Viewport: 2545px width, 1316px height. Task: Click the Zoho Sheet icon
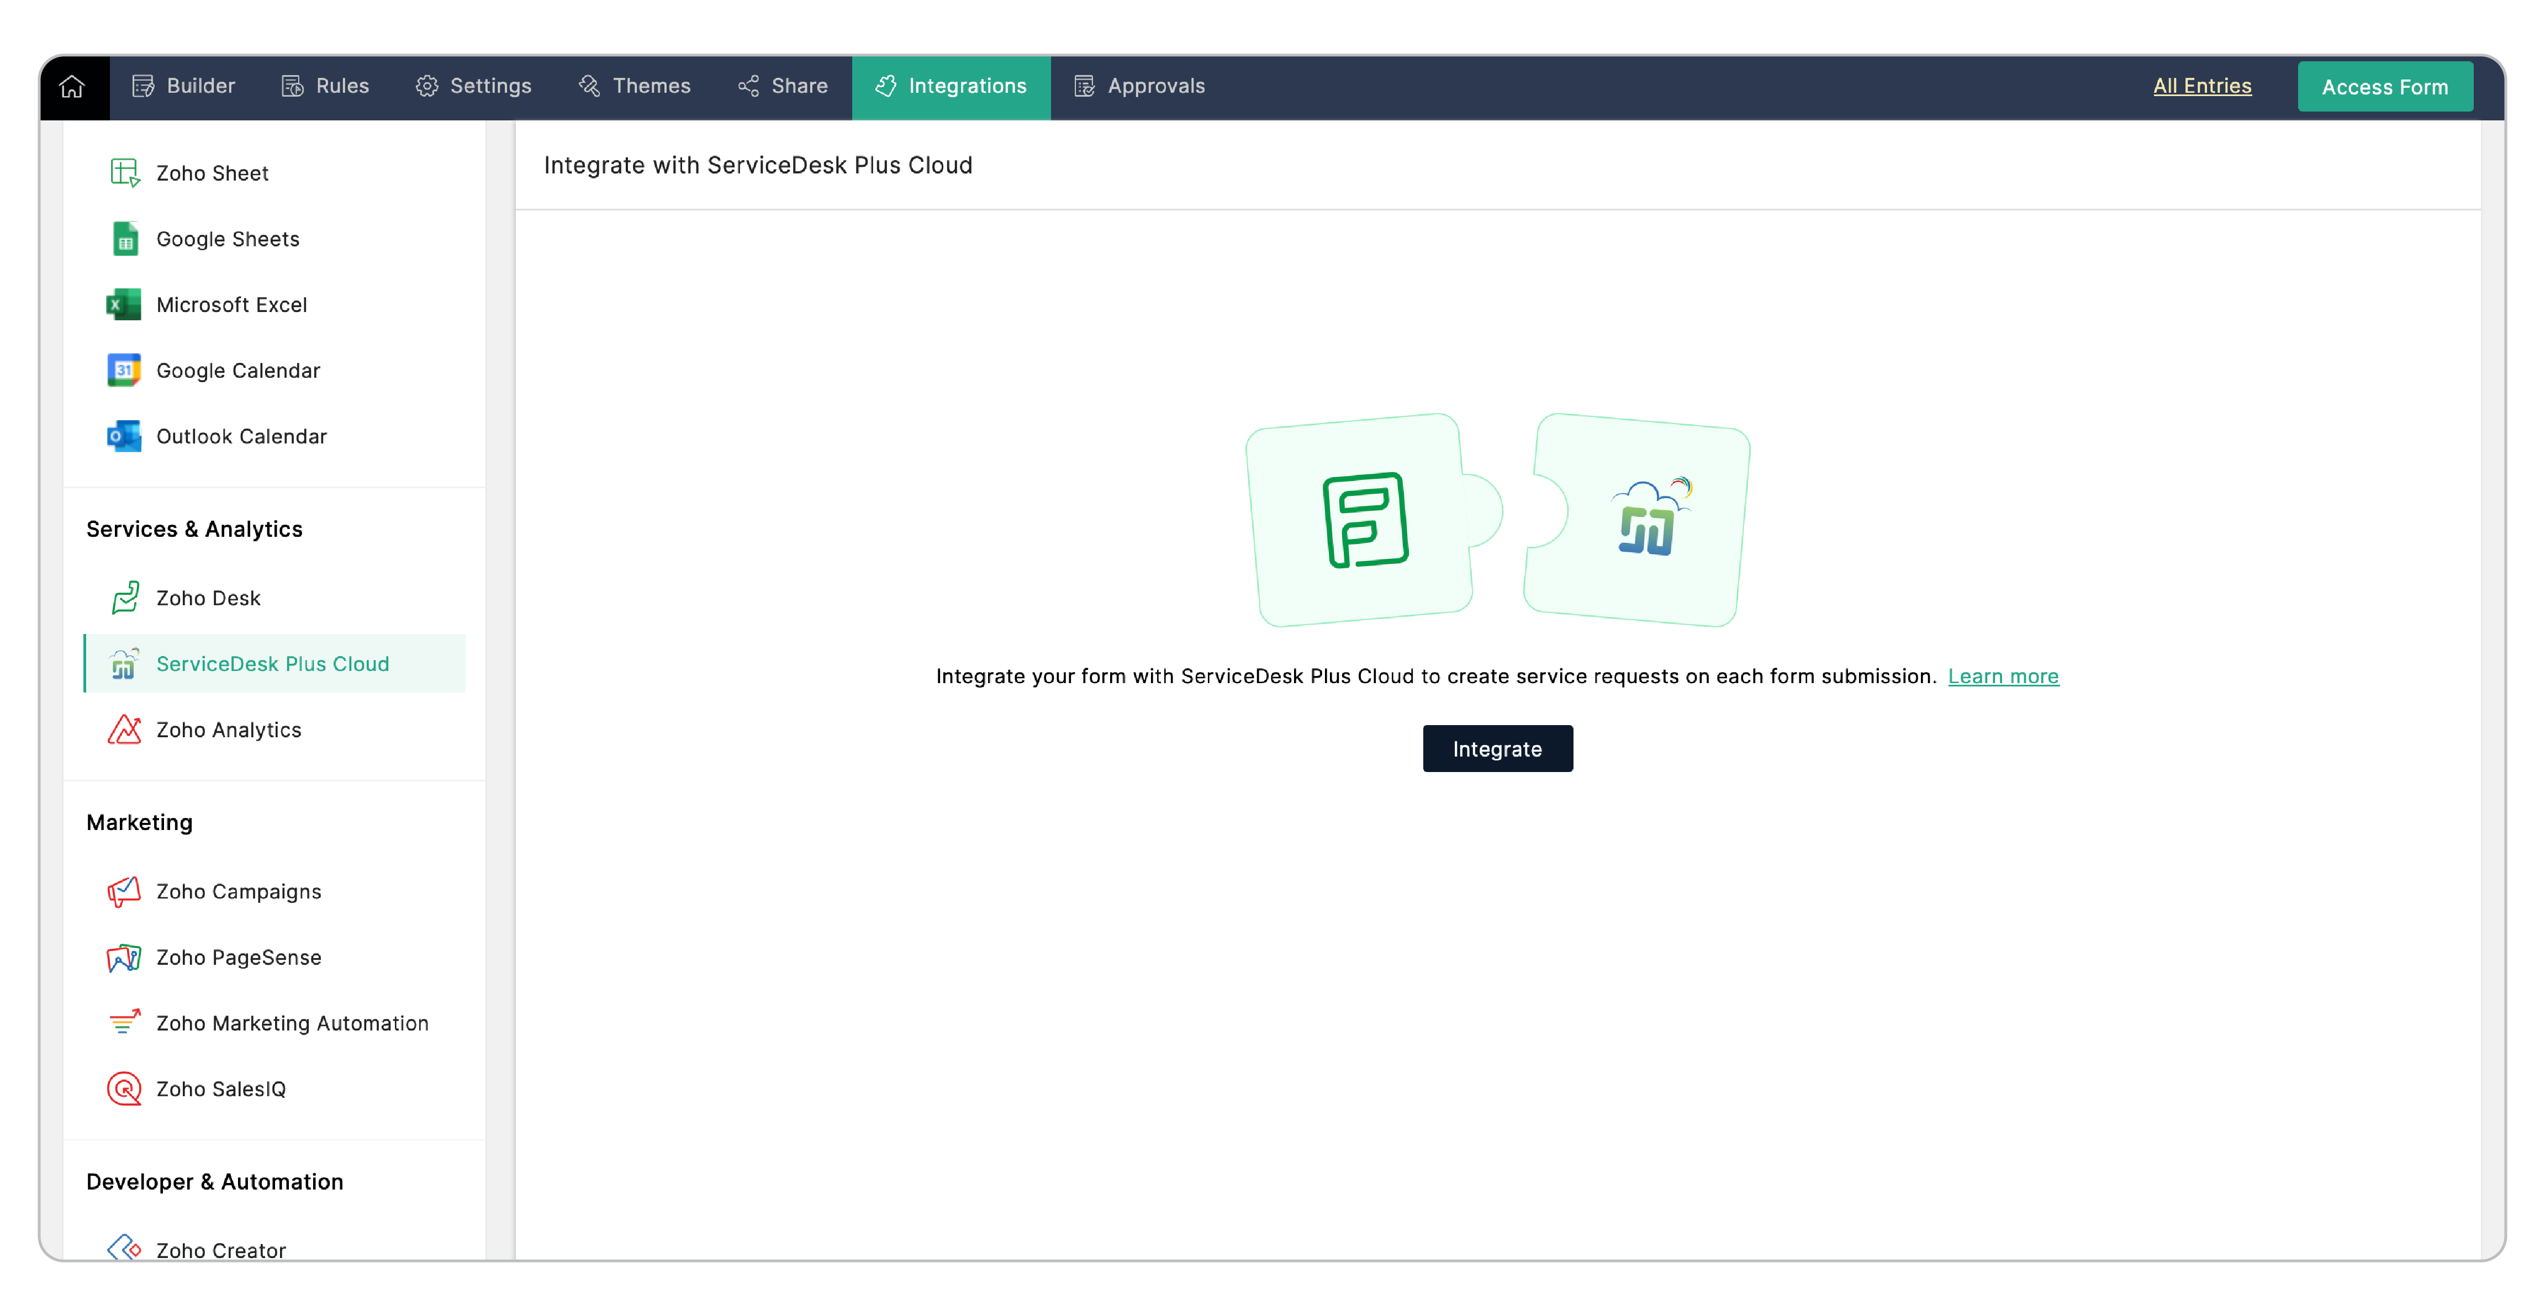coord(124,173)
